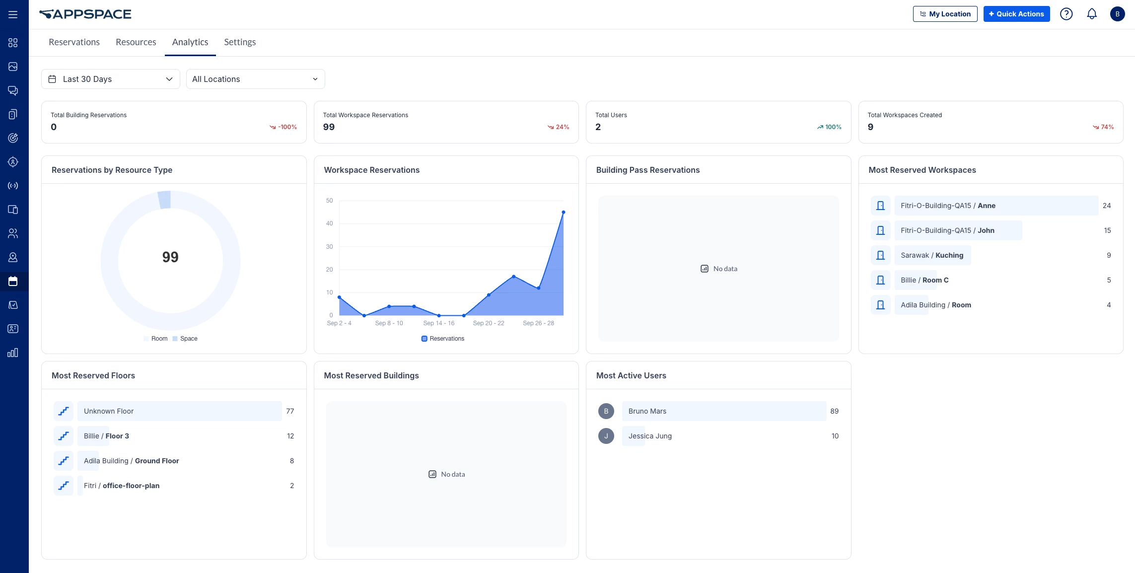Click the bar chart sidebar icon
This screenshot has width=1135, height=573.
tap(13, 353)
